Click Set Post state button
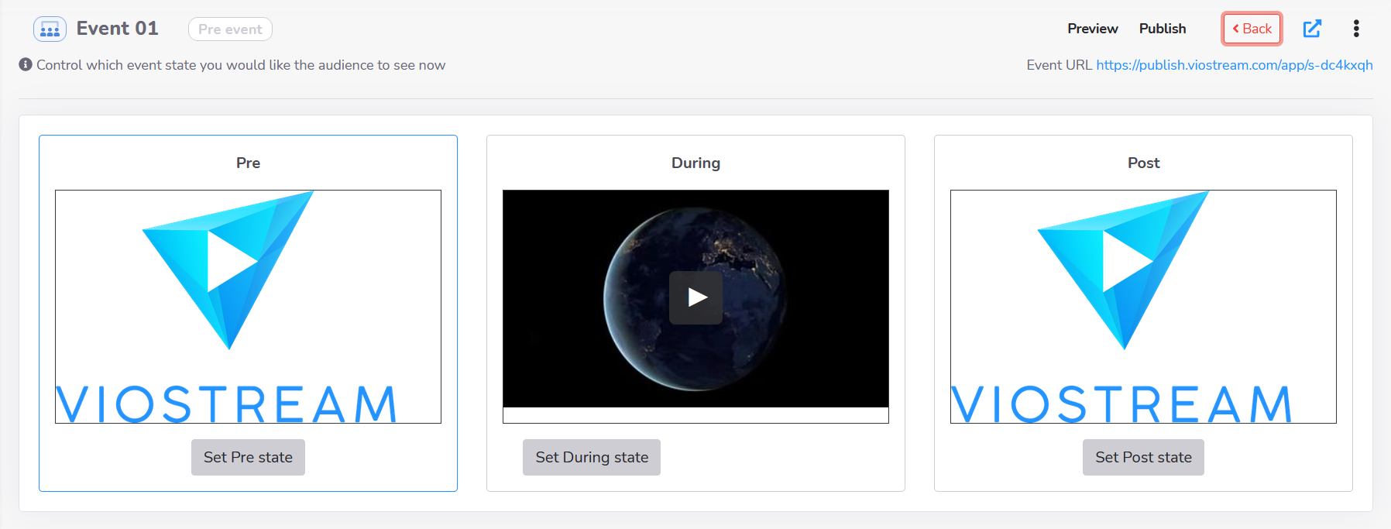The width and height of the screenshot is (1391, 529). (1143, 457)
